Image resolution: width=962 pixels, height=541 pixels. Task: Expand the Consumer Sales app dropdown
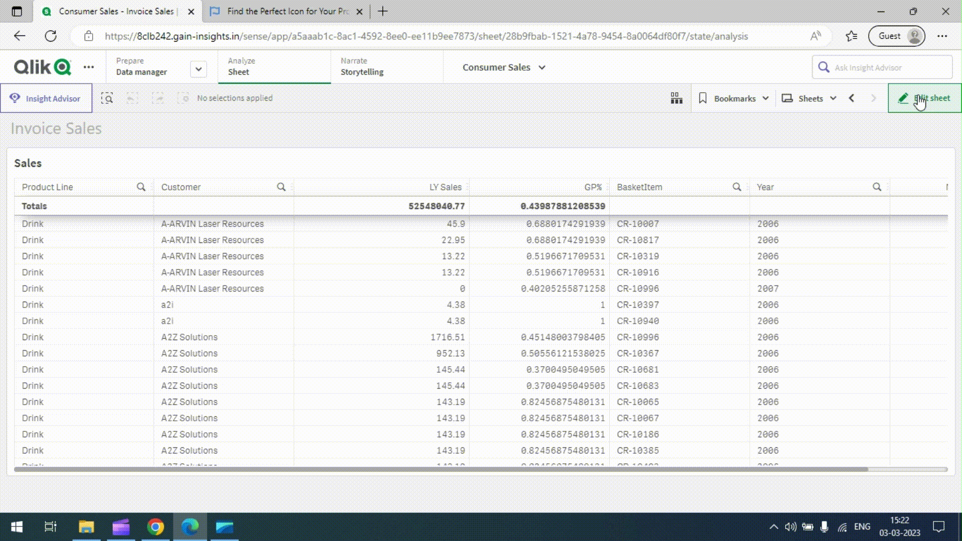tap(542, 68)
